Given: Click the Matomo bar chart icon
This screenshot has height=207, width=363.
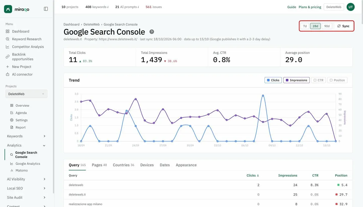Looking at the screenshot, I should point(12,171).
